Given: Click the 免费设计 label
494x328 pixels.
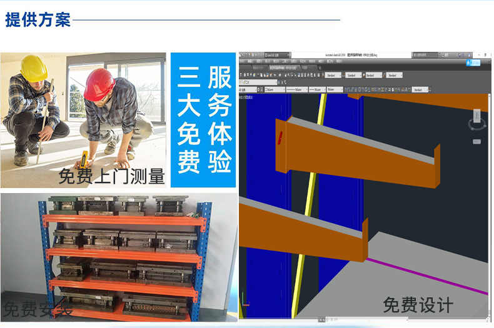Looking at the screenshot, I should pos(417,305).
